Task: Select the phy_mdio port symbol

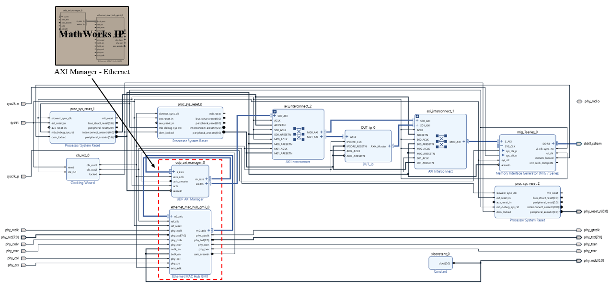Action: coord(580,101)
